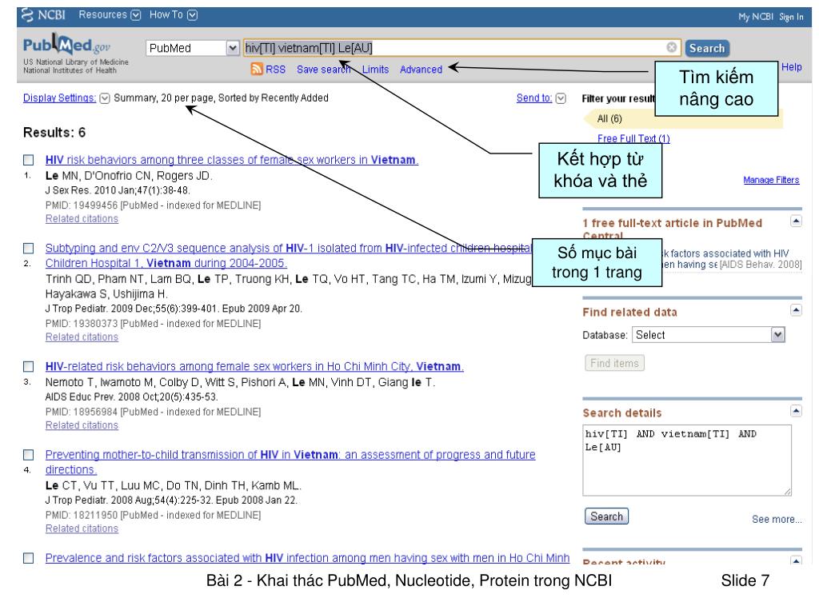Click Related citations for PMID 18211950
Viewport: 819px width, 614px height.
[82, 529]
